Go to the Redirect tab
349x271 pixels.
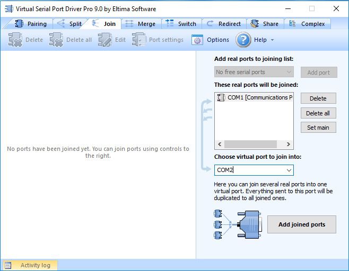coord(224,24)
